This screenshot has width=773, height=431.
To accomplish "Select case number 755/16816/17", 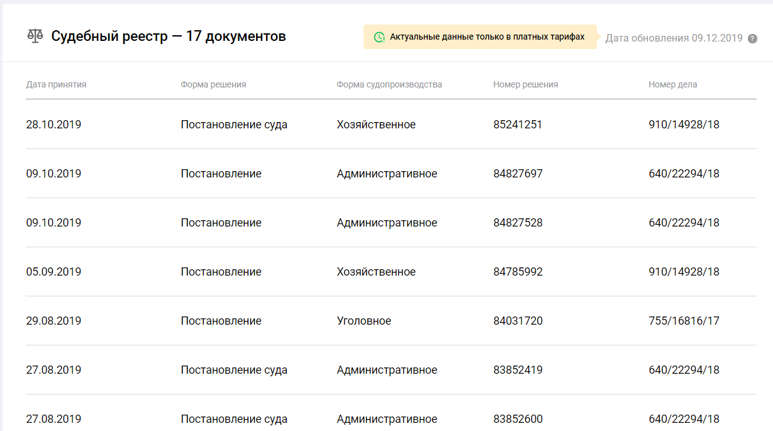I will point(684,321).
